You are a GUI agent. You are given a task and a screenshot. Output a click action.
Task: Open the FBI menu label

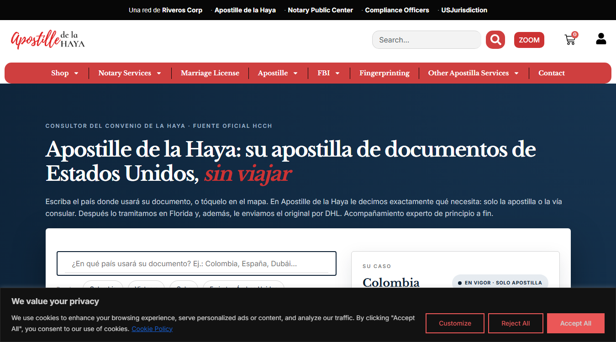[324, 73]
